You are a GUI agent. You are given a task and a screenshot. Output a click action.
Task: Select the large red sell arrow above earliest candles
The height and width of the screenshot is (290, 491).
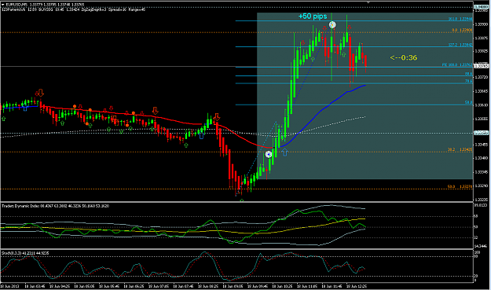(40, 93)
